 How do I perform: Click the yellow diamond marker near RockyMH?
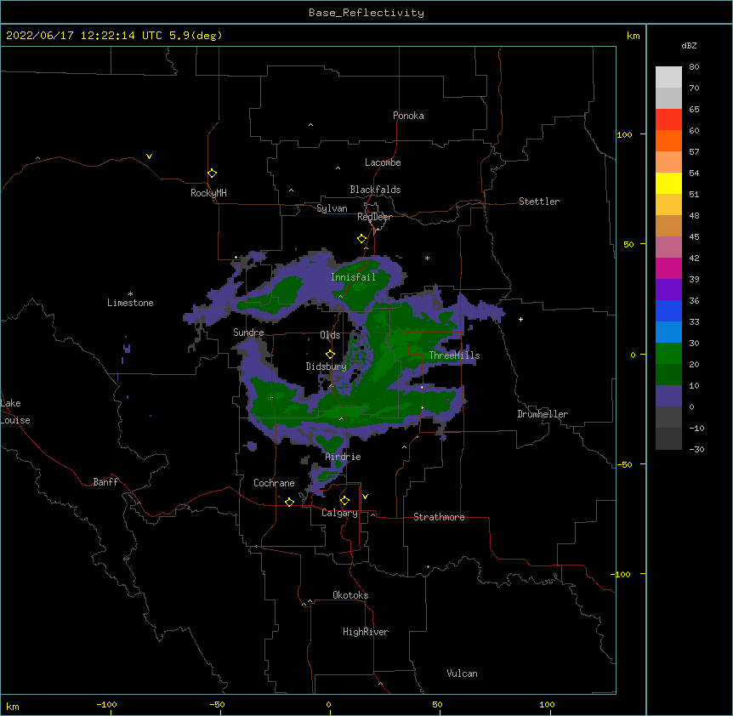coord(212,173)
